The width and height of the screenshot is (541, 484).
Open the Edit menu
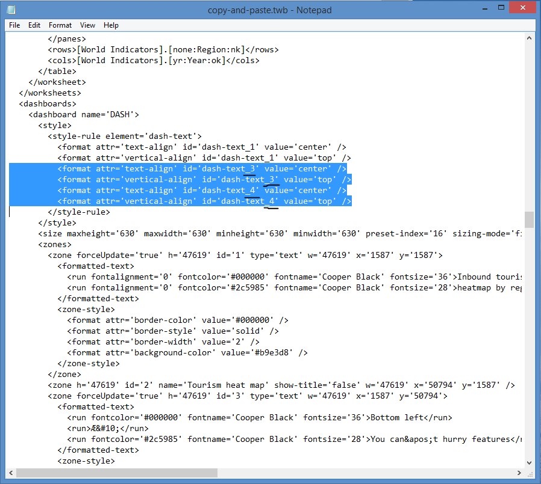pos(34,25)
